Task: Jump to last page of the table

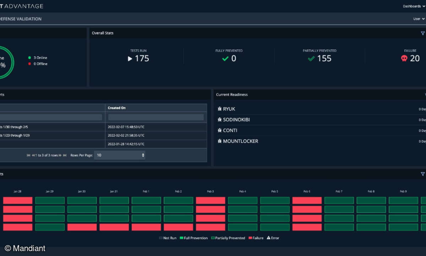Action: 65,155
